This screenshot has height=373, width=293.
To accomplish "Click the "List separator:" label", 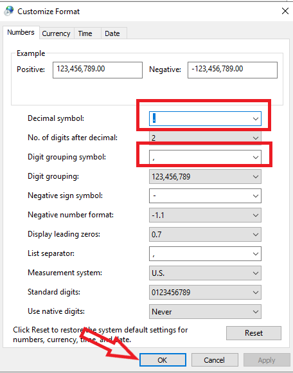I will [x=51, y=253].
